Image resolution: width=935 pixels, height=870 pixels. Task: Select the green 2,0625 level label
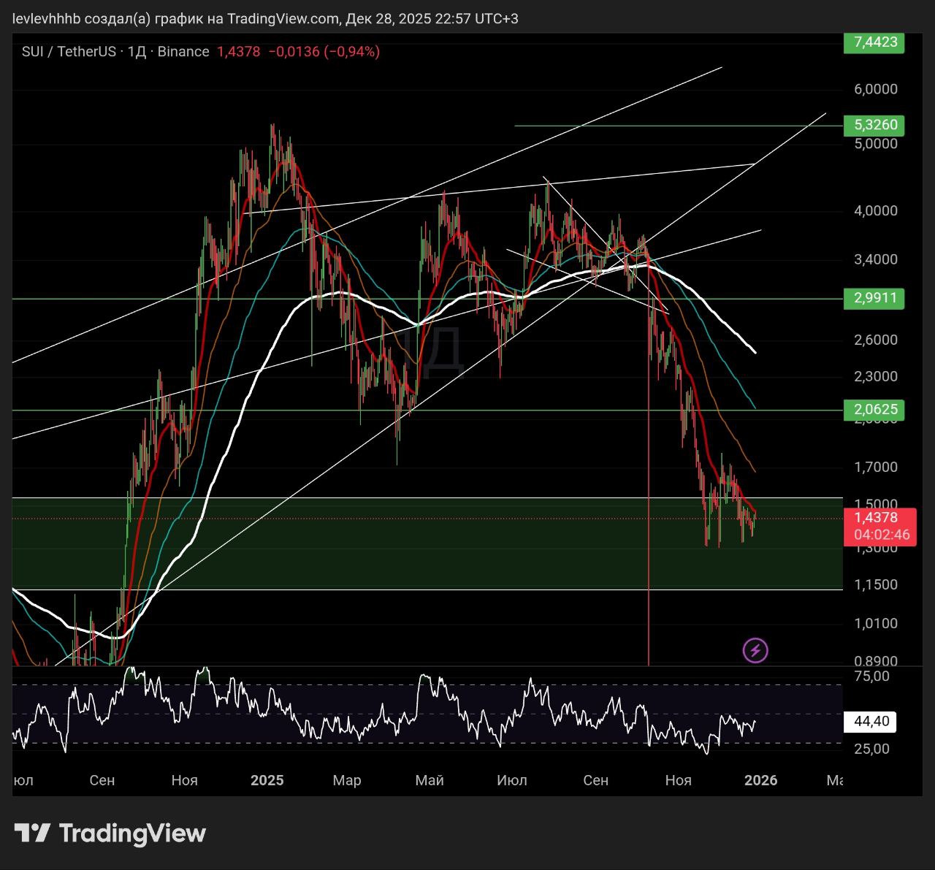(x=874, y=410)
